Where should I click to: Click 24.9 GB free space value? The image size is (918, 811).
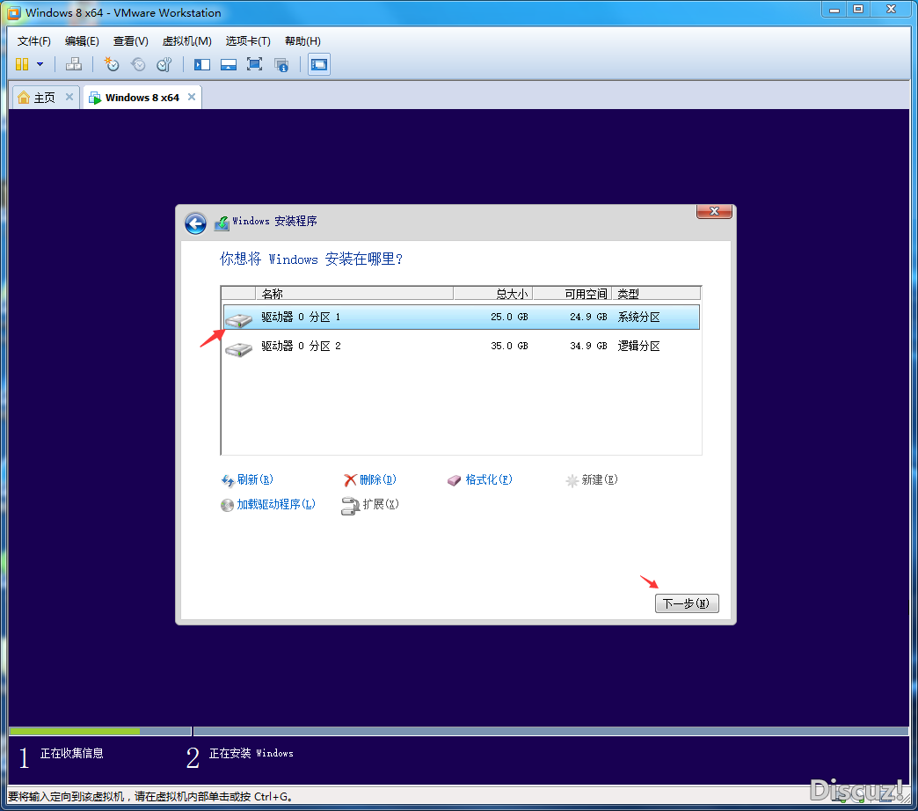[588, 317]
